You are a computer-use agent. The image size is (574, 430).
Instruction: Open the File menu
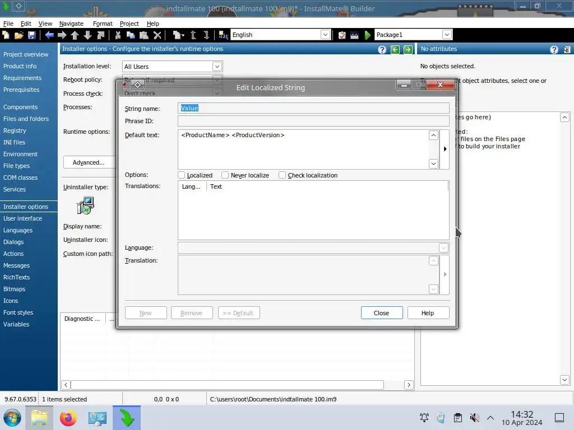[8, 24]
